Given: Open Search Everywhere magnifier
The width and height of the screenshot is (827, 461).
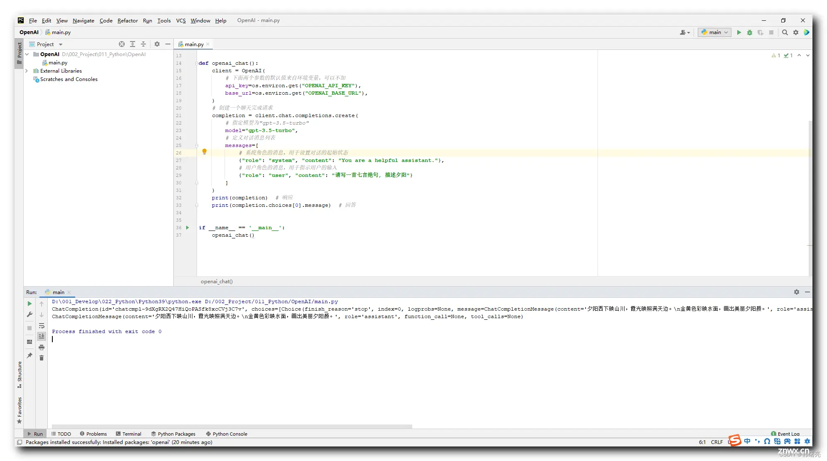Looking at the screenshot, I should coord(785,32).
